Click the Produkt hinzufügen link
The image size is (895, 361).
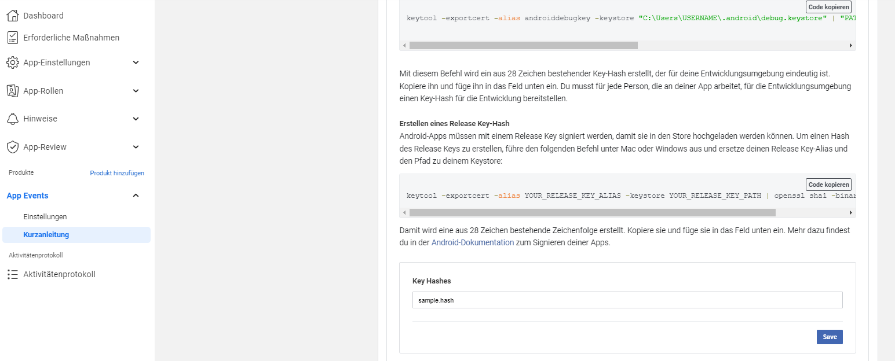pyautogui.click(x=117, y=173)
